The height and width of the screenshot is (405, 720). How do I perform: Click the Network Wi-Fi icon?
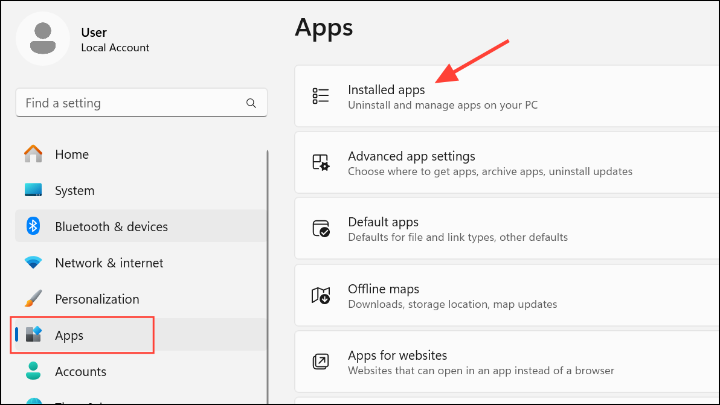[33, 263]
